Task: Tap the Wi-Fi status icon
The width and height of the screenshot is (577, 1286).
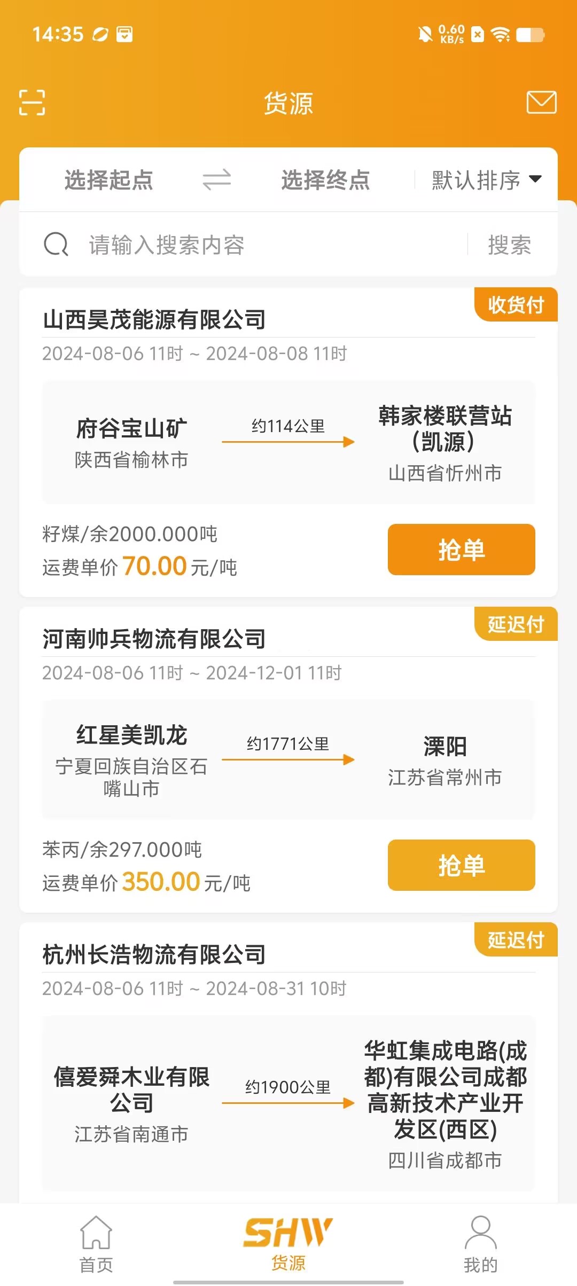Action: [501, 35]
